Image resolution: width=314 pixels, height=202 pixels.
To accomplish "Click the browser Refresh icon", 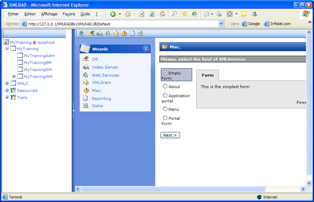I will tap(152, 14).
